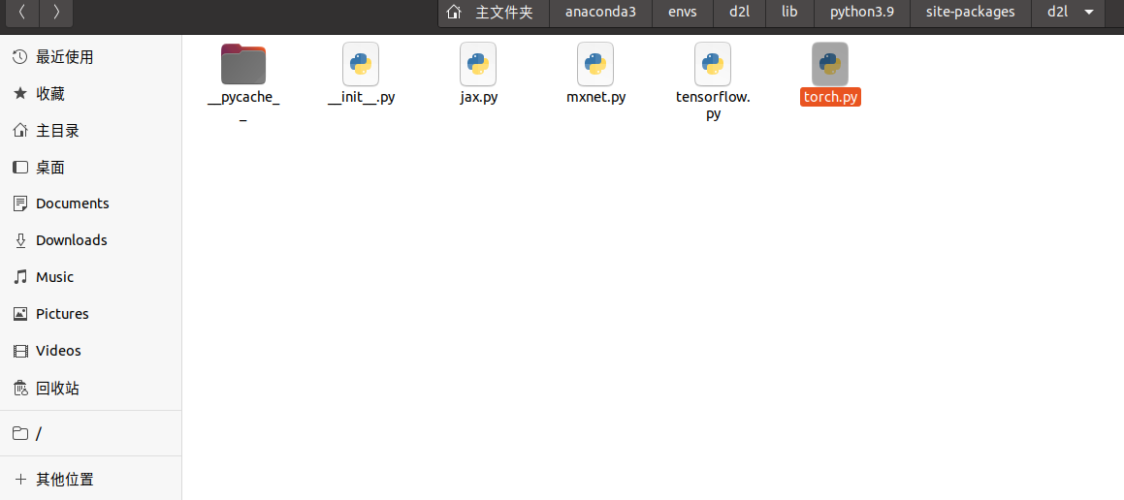Select the __init__.py Python file icon
This screenshot has height=500, width=1124.
(361, 64)
